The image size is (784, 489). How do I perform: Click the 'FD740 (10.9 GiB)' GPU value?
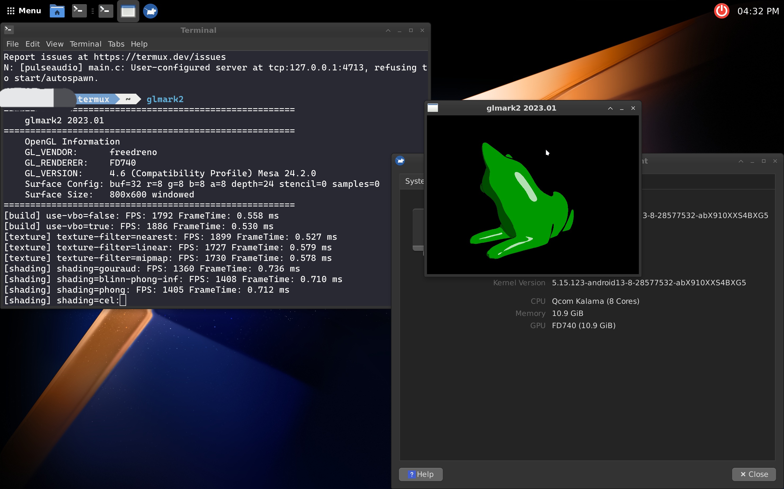point(584,325)
